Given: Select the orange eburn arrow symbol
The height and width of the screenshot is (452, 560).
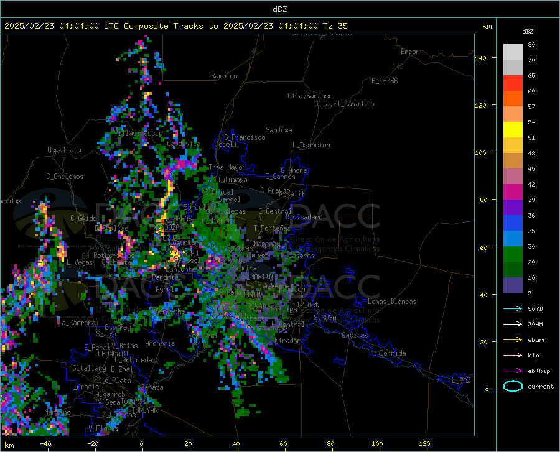Looking at the screenshot, I should tap(513, 339).
